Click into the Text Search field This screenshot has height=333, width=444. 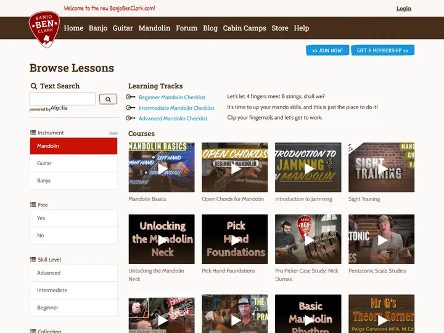click(62, 99)
